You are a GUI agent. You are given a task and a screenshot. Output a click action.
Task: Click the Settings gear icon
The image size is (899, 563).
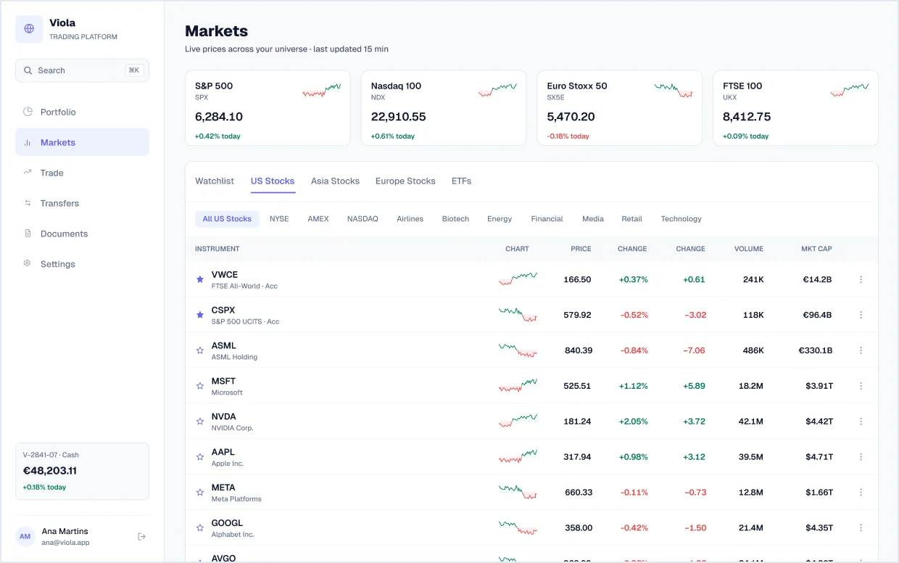coord(28,264)
